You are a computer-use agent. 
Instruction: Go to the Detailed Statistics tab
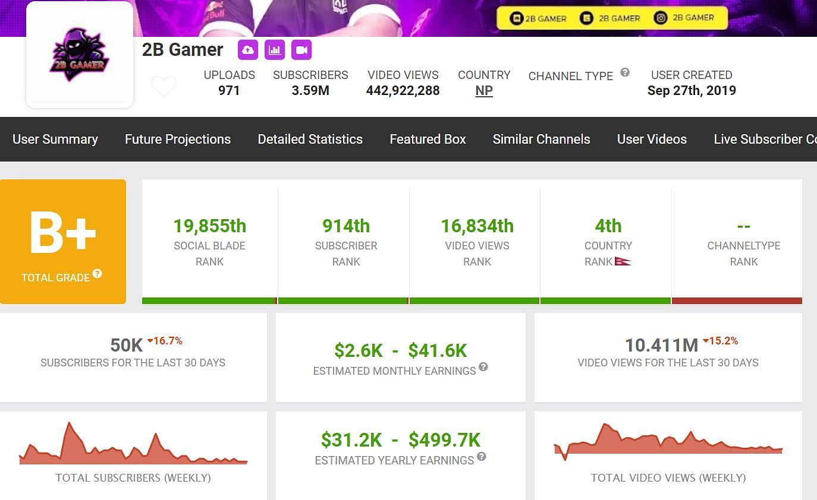pos(310,139)
